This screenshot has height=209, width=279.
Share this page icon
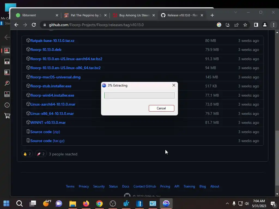click(x=236, y=25)
